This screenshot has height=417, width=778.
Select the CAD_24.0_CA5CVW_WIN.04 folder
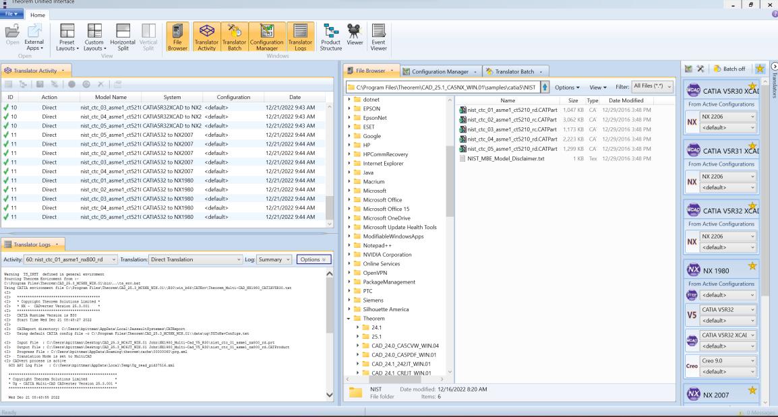tap(405, 346)
